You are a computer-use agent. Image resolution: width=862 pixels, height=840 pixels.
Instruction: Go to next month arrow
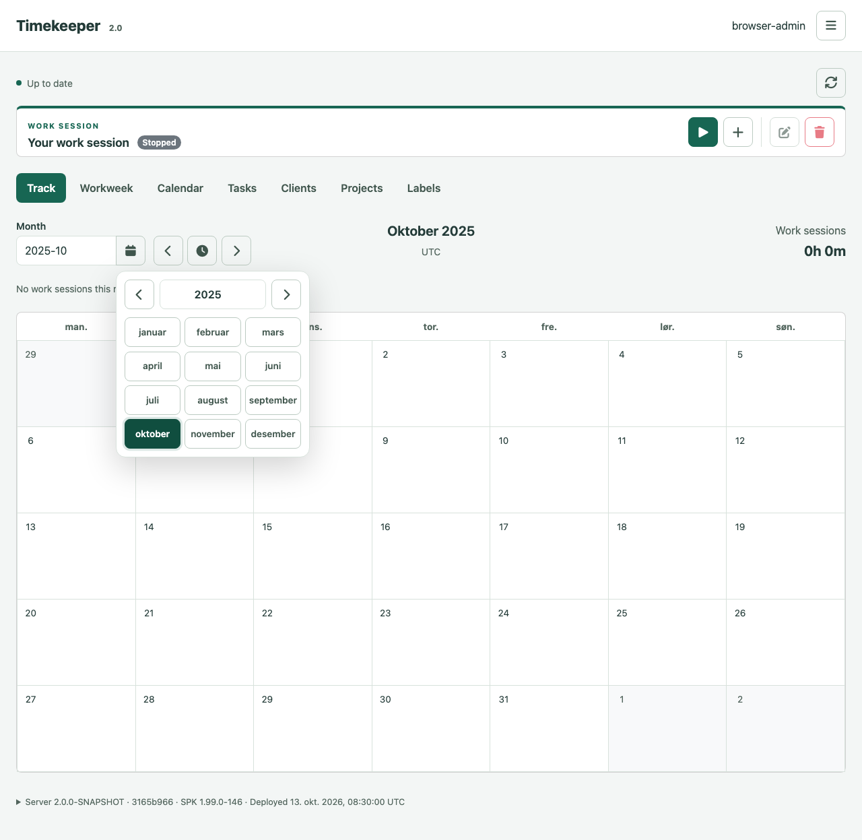point(236,251)
